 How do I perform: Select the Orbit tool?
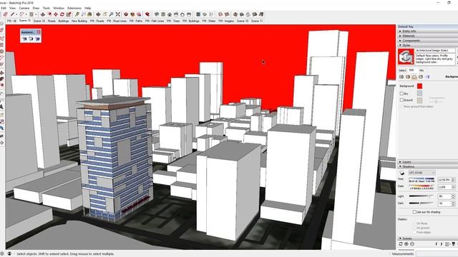coord(99,14)
